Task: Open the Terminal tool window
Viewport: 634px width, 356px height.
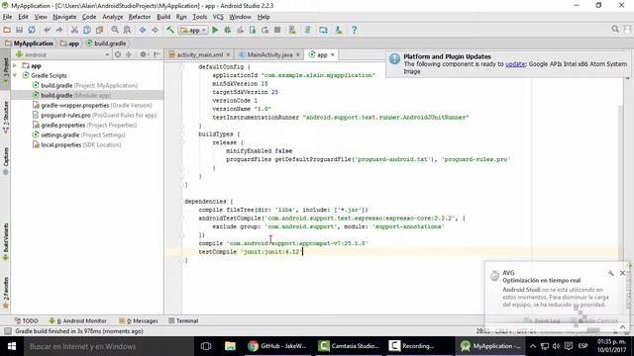Action: tap(183, 320)
